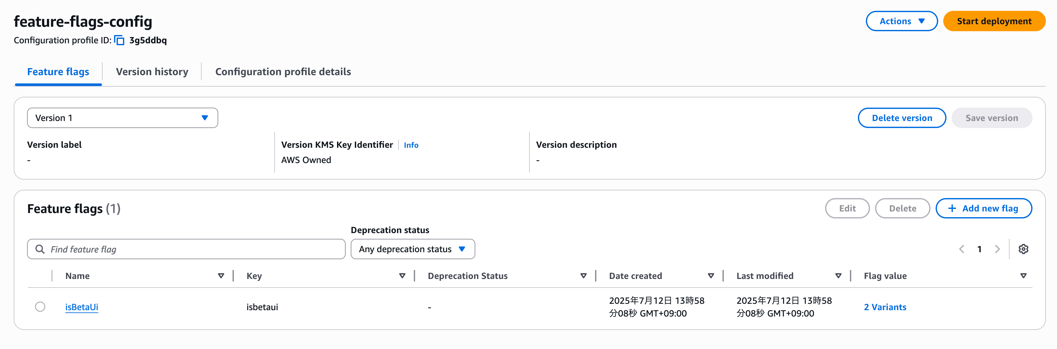Switch to Version history tab

(x=152, y=72)
